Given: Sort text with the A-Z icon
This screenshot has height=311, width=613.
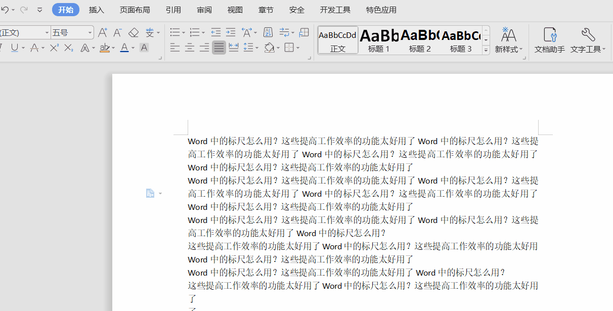Looking at the screenshot, I should coord(268,32).
